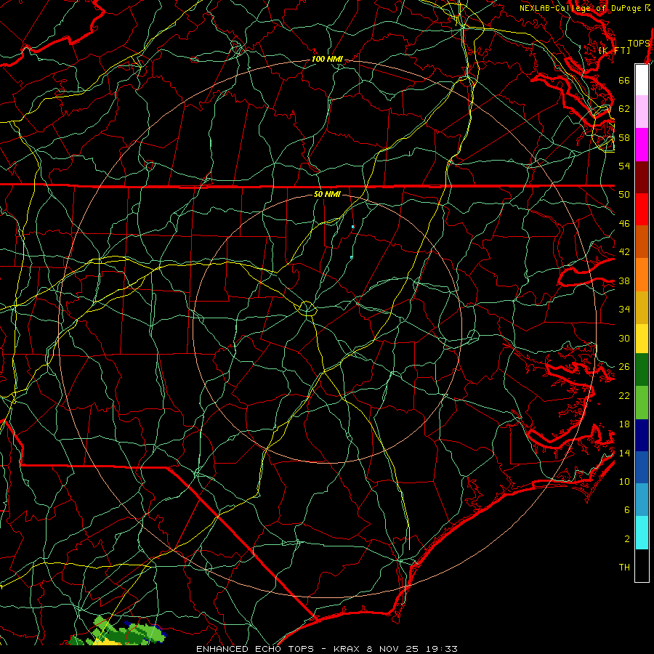Click the light green legend swatch
This screenshot has width=654, height=654.
coord(642,403)
